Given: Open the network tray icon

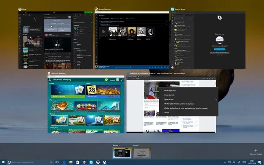Looking at the screenshot, I should coord(229,162).
